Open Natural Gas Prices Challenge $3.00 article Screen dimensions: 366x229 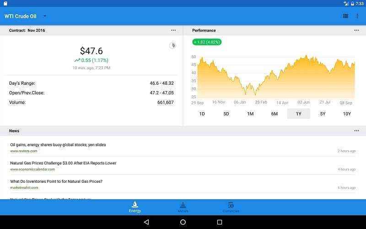tap(63, 163)
